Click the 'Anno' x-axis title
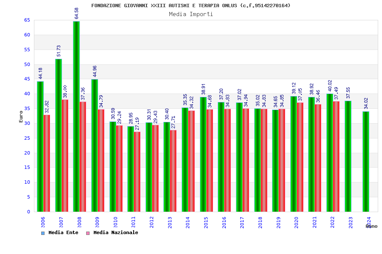 371,226
